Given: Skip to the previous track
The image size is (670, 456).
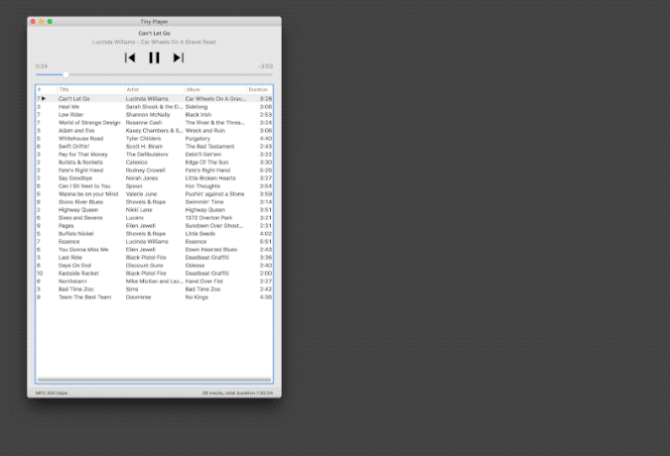Looking at the screenshot, I should [x=130, y=57].
